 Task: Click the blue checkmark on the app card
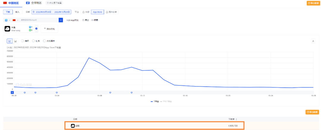tap(36, 29)
